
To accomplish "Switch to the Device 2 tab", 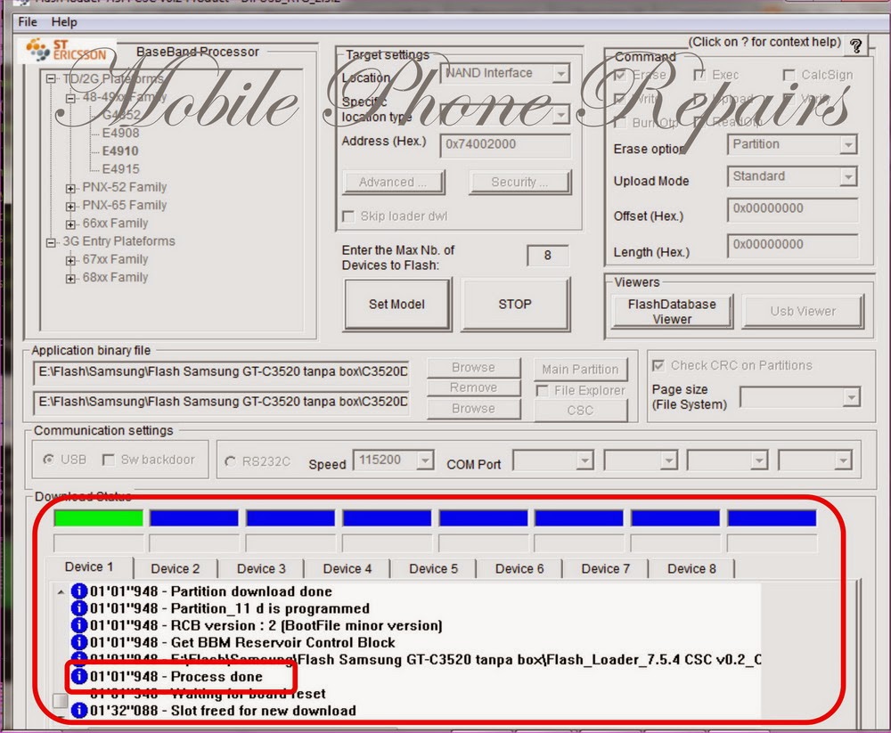I will (175, 569).
